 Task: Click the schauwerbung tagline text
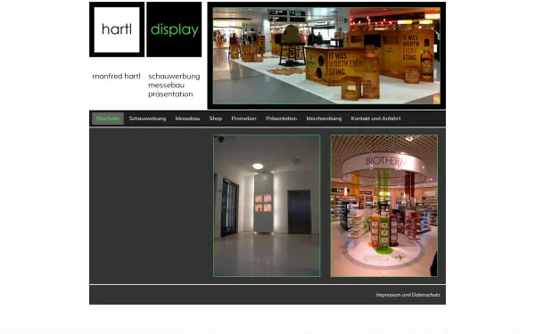point(174,77)
